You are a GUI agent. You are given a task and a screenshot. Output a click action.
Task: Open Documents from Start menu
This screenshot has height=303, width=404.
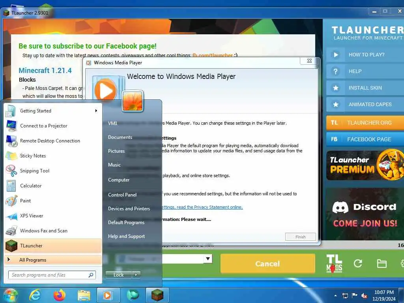120,137
